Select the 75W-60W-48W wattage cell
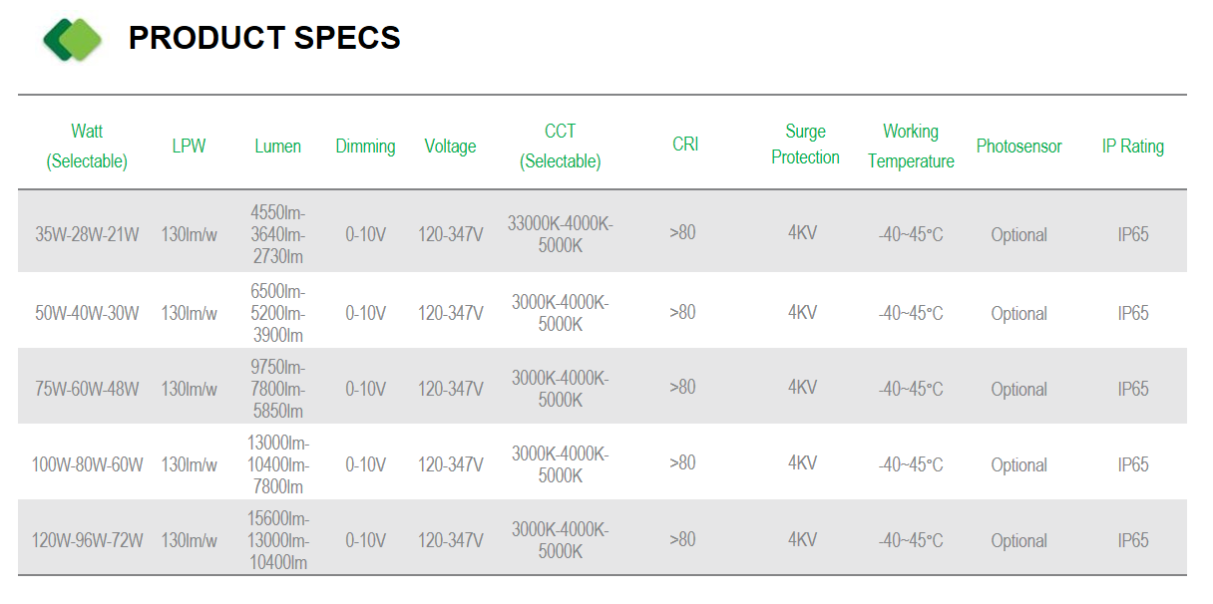 point(87,389)
